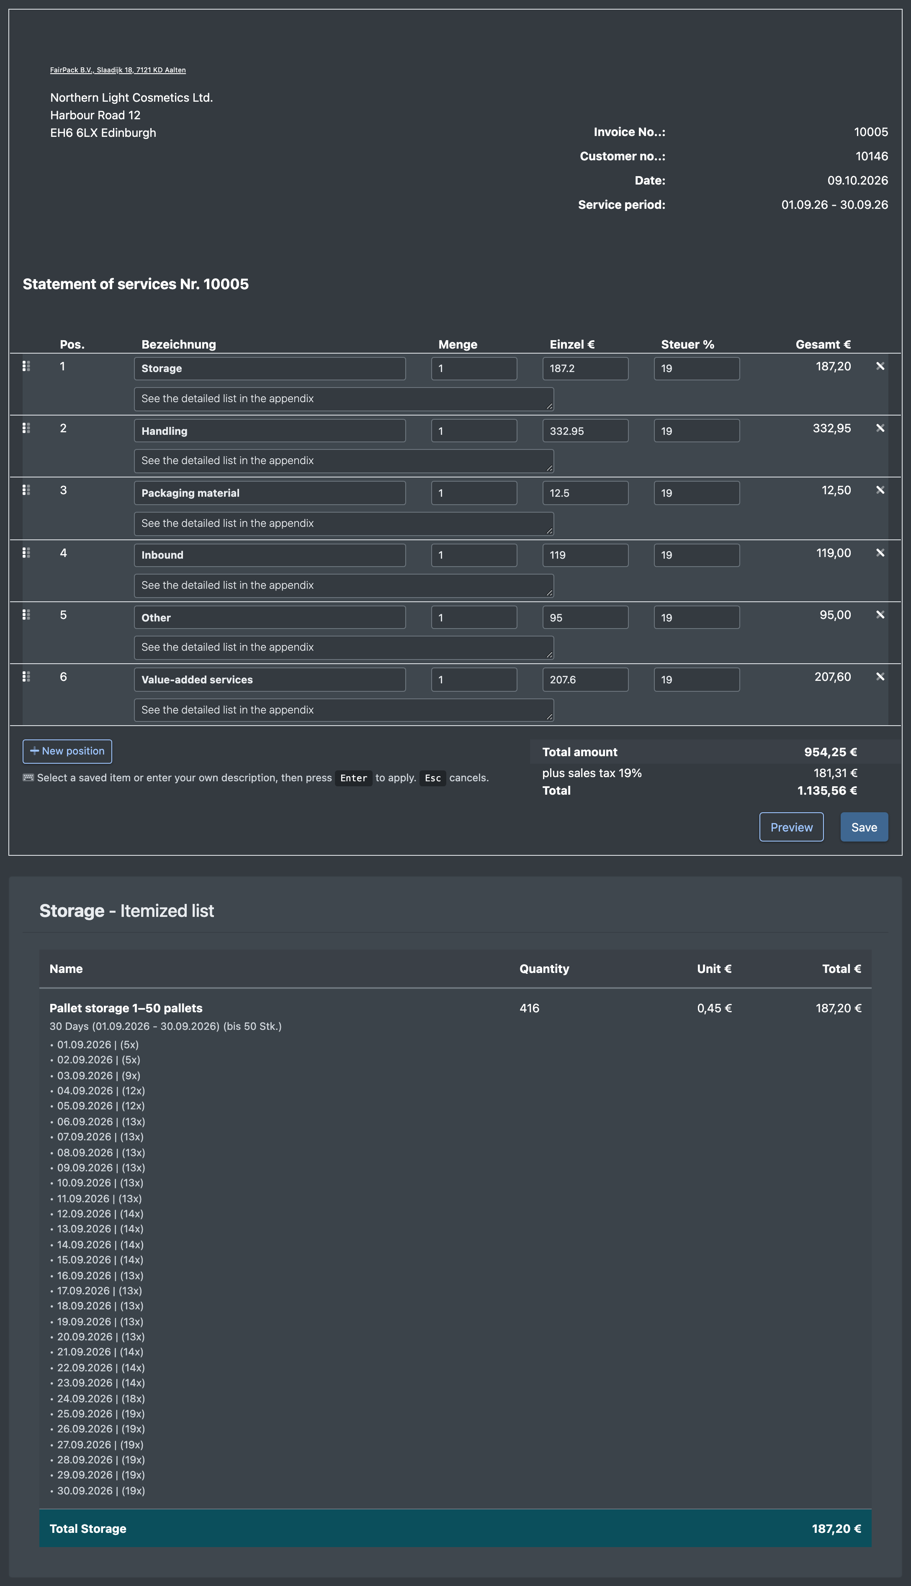Edit the Packaging material name field
The height and width of the screenshot is (1586, 911).
(x=270, y=493)
